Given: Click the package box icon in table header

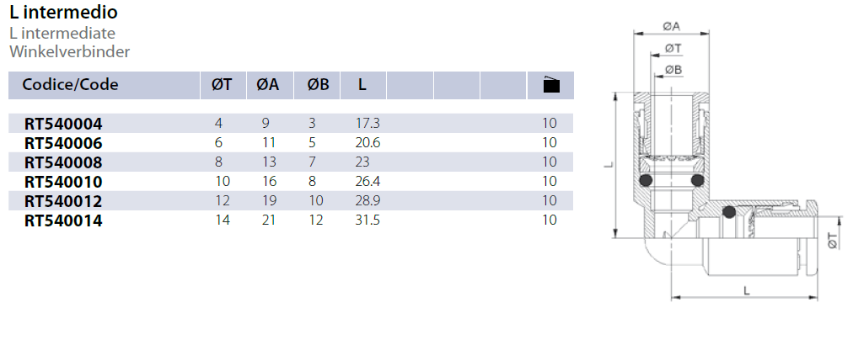Looking at the screenshot, I should click(x=550, y=85).
